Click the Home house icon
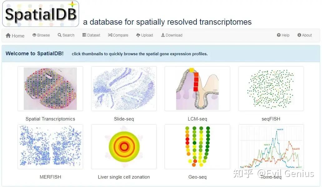This screenshot has width=322, height=187. coord(8,36)
